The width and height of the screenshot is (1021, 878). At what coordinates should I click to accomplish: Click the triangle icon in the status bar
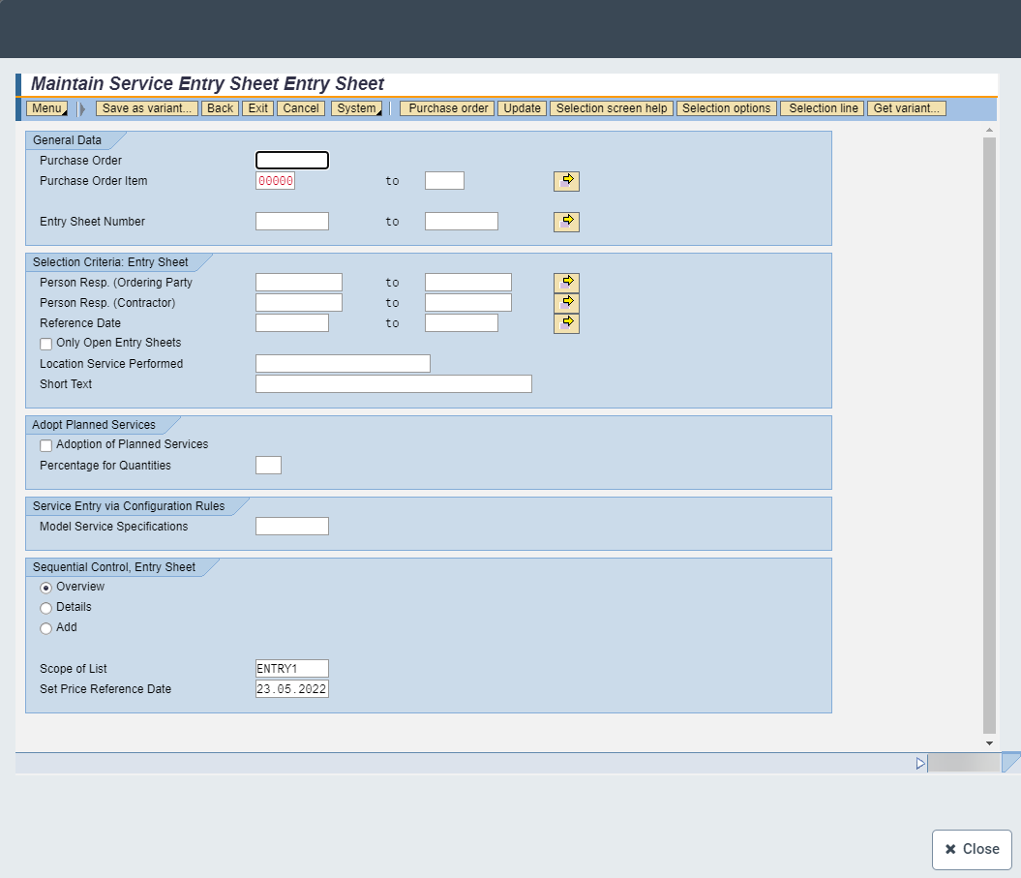(920, 764)
